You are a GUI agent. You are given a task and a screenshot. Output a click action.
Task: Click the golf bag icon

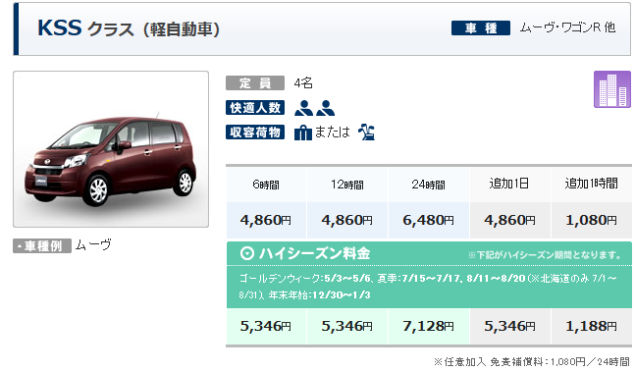pos(366,132)
